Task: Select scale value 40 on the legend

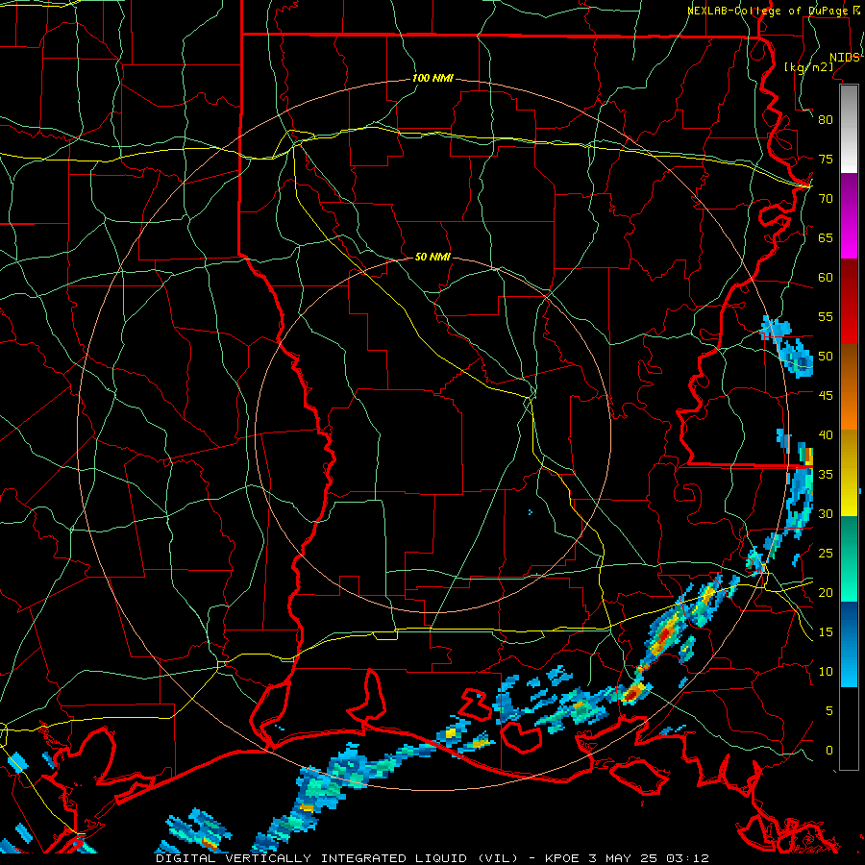Action: click(826, 435)
